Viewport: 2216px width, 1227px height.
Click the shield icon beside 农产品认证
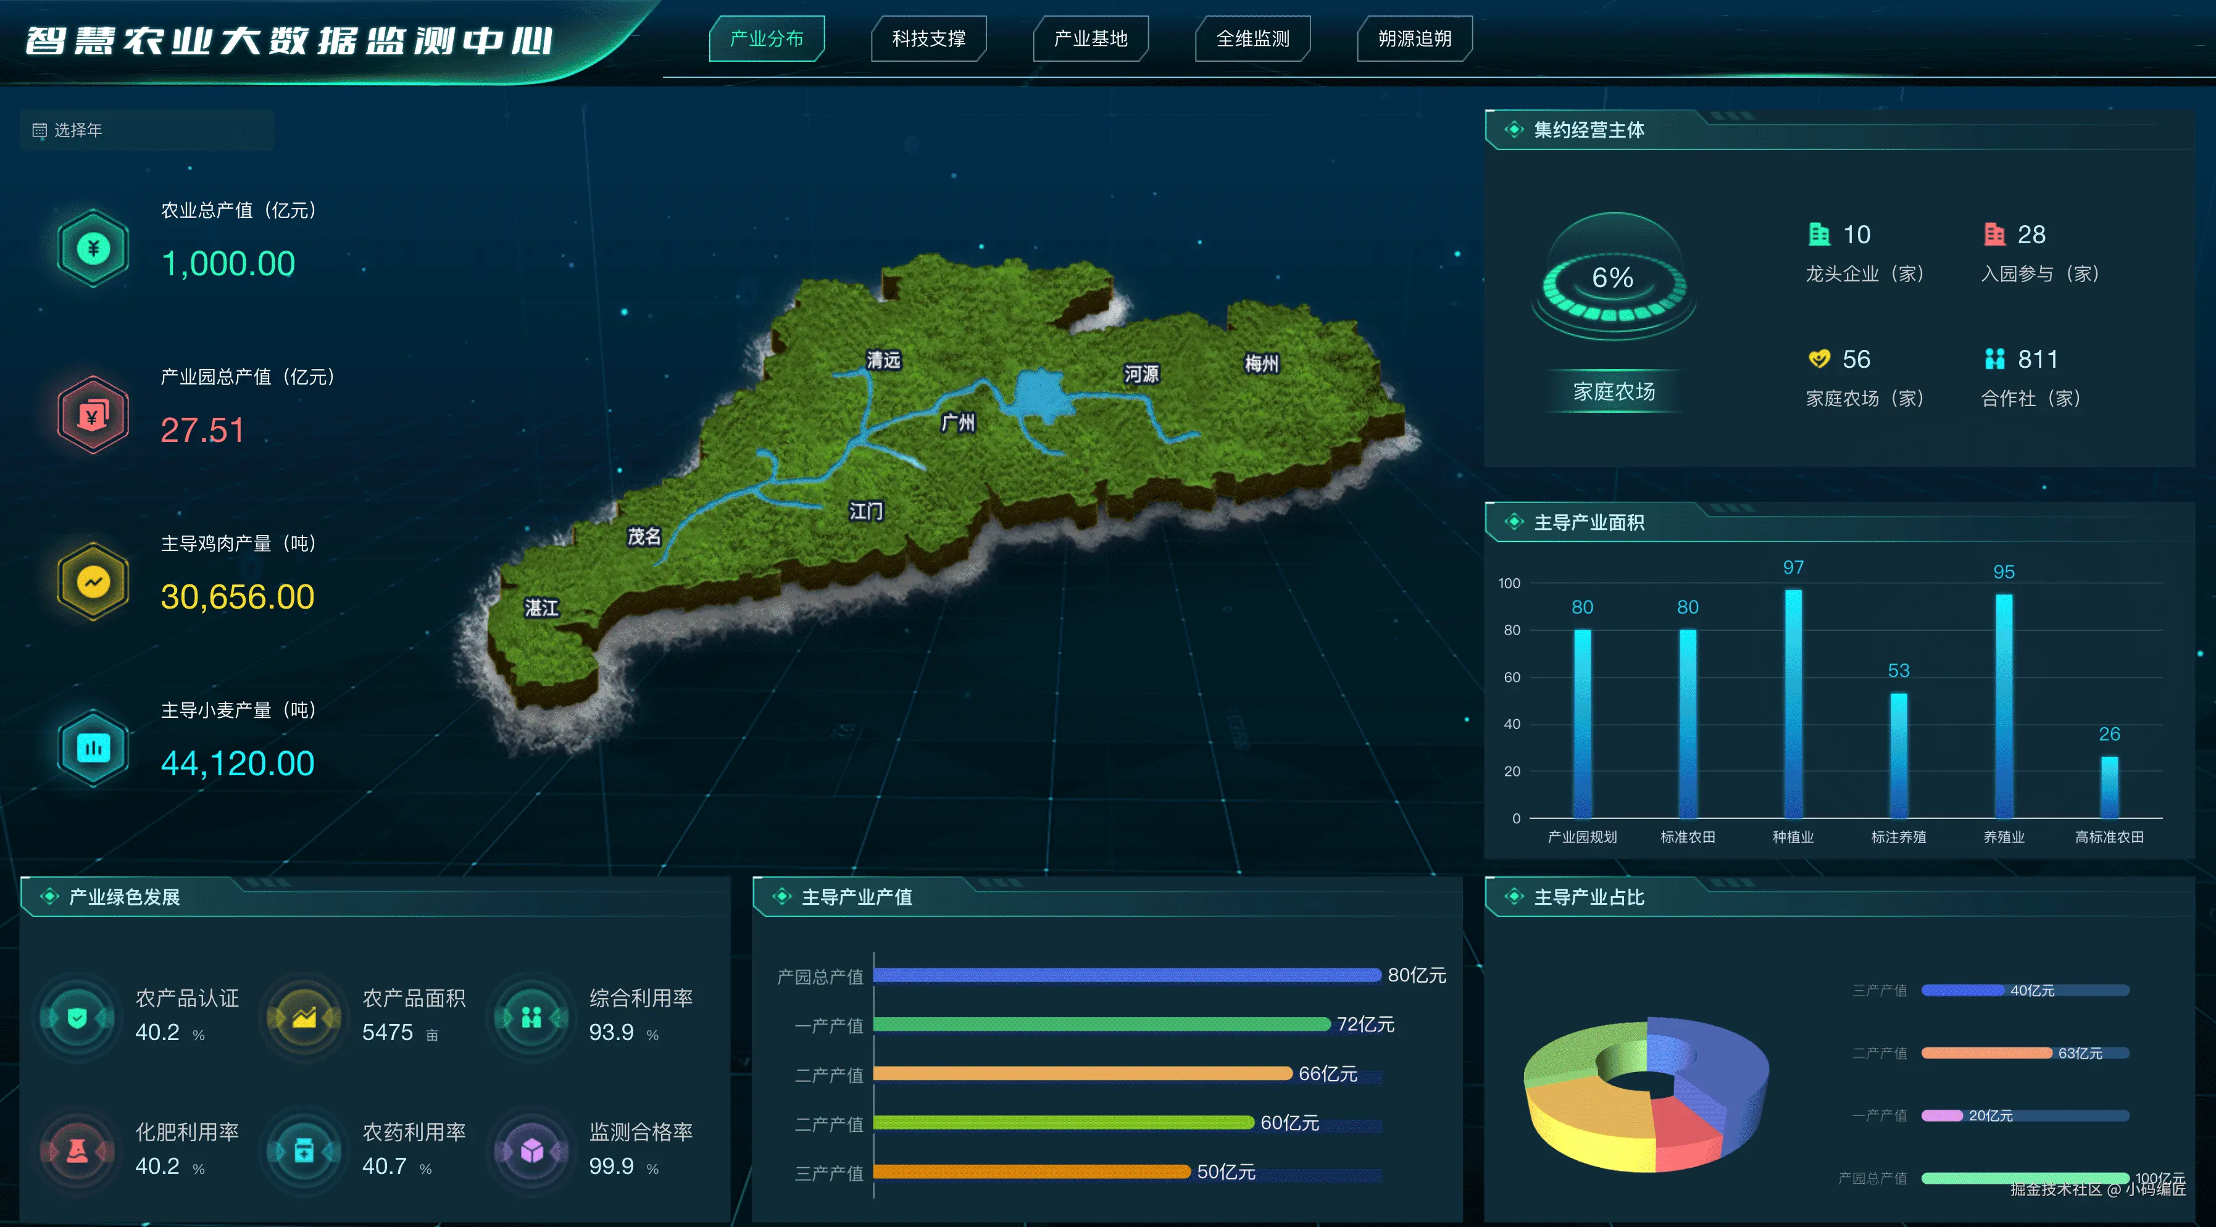(x=77, y=1018)
